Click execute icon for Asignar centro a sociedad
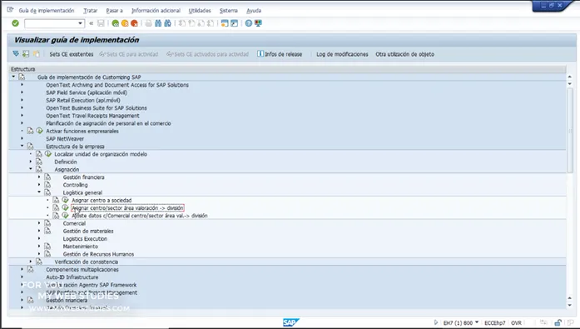 click(x=65, y=200)
